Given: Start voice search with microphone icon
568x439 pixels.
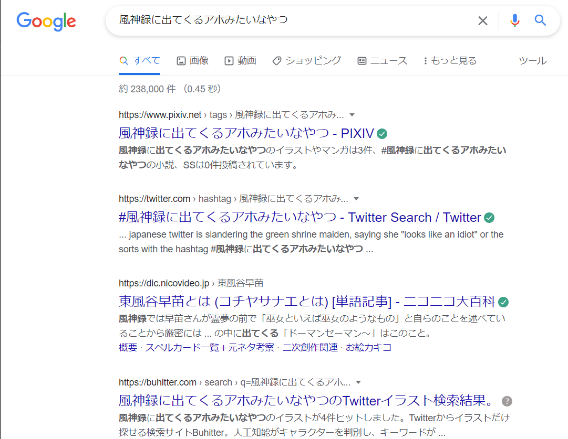Looking at the screenshot, I should [514, 20].
